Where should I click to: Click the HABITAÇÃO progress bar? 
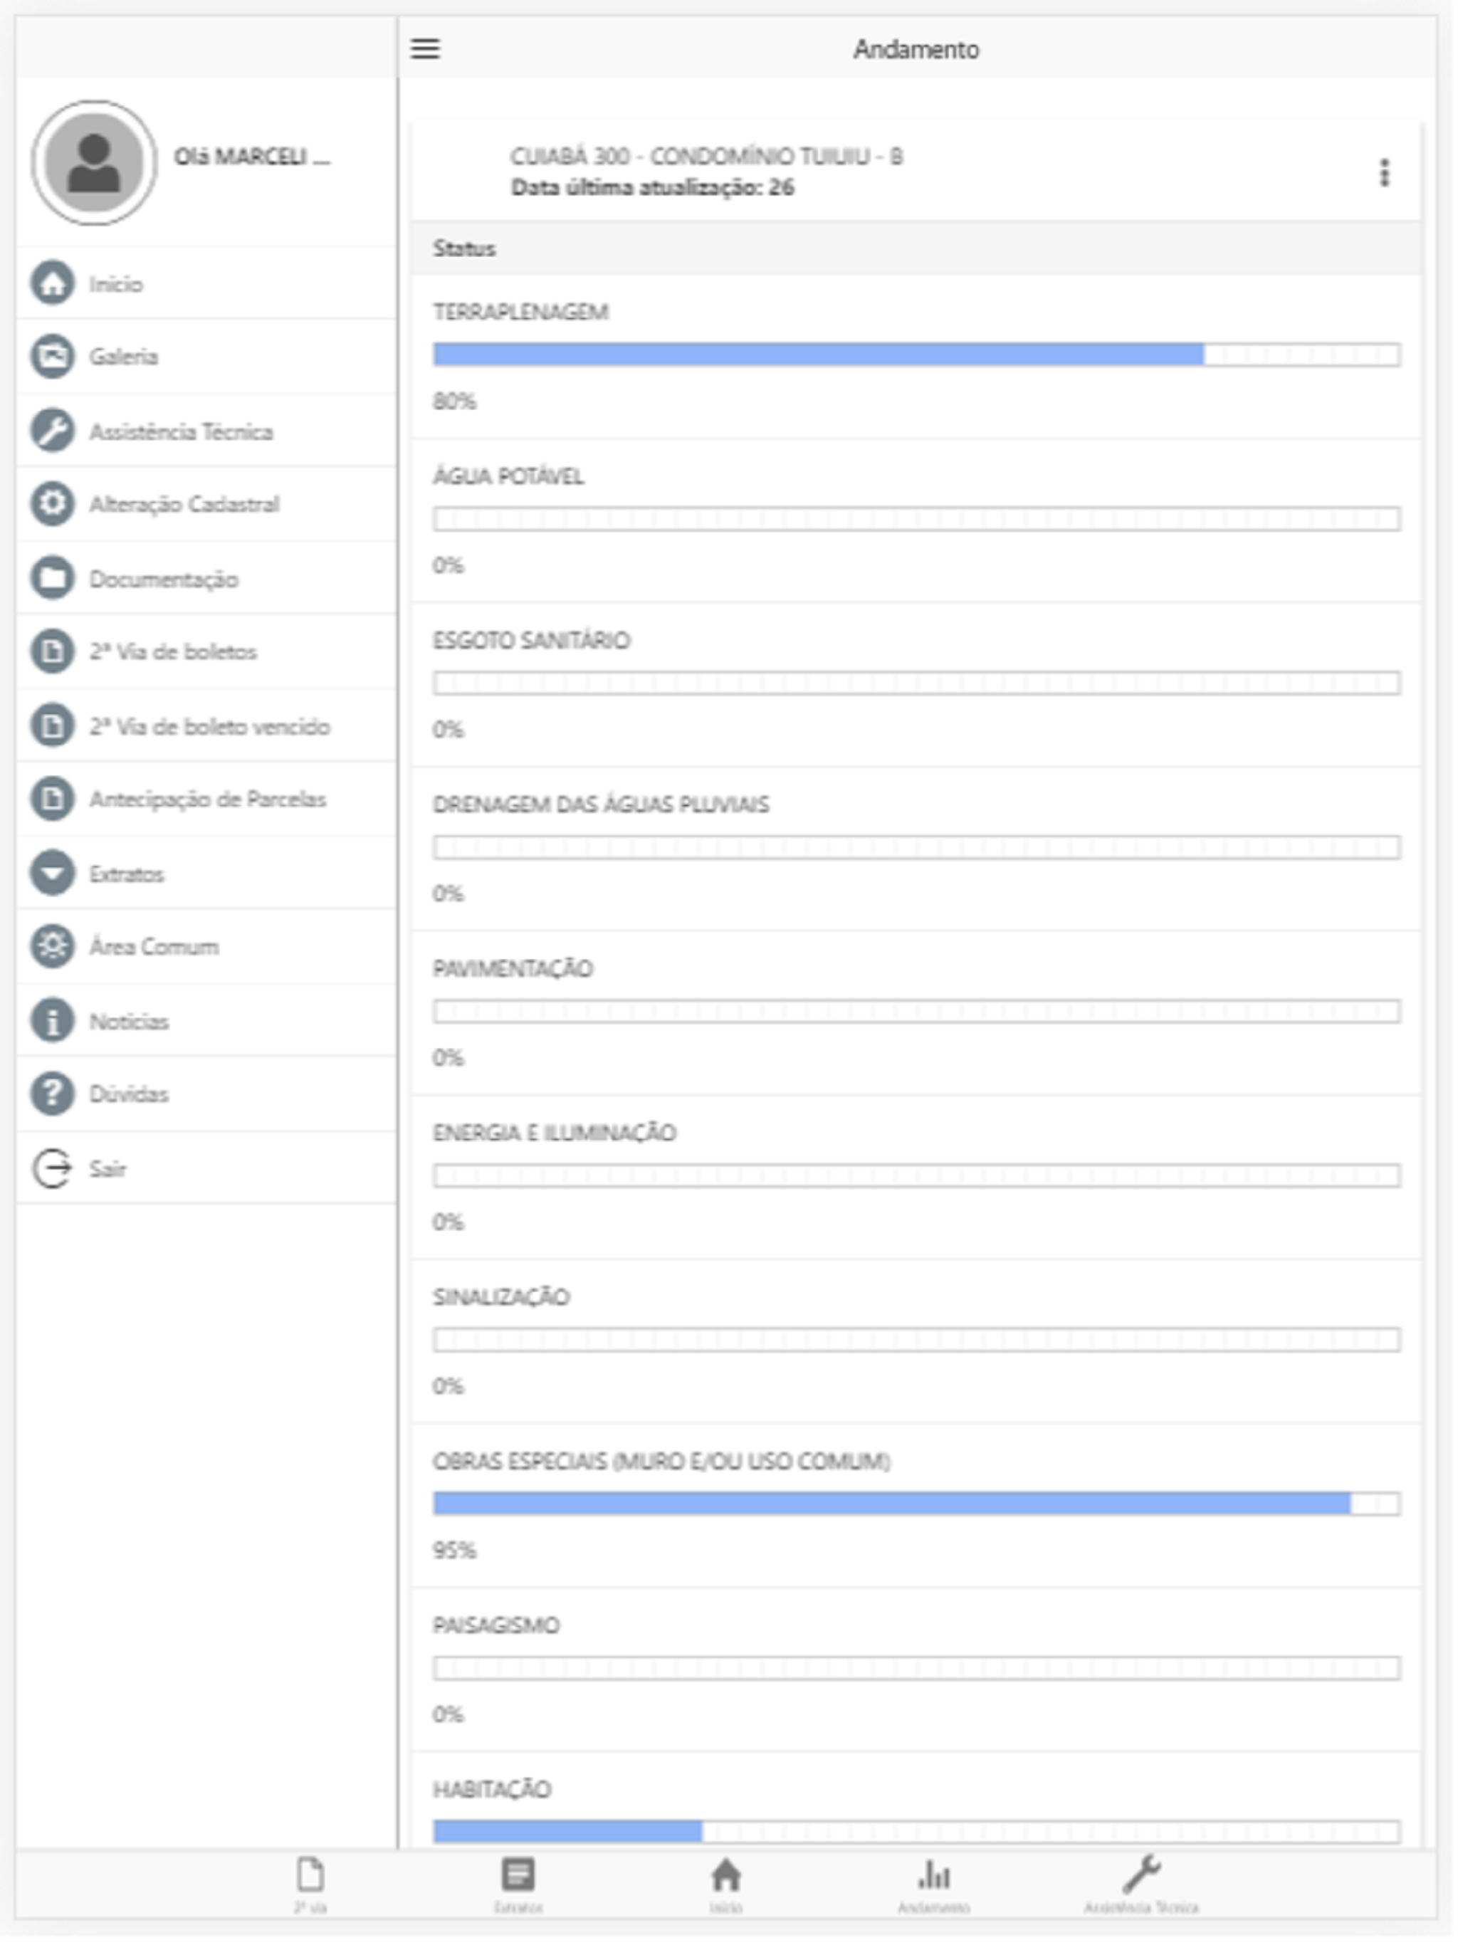(916, 1832)
